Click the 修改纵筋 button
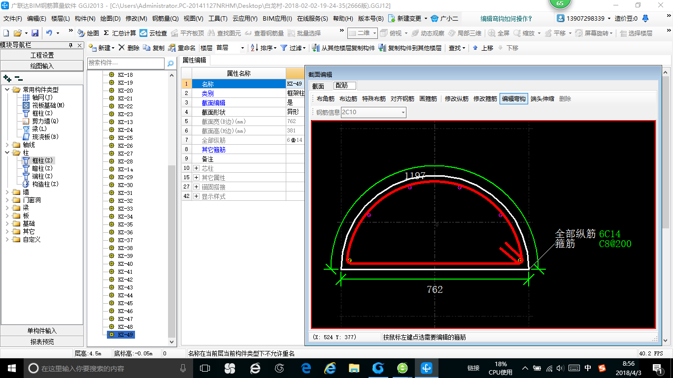This screenshot has width=673, height=378. coord(457,99)
